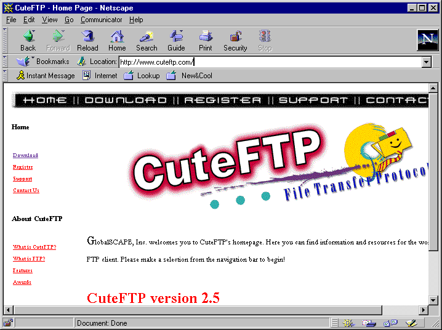
Task: Open the Communicator menu
Action: click(x=102, y=20)
